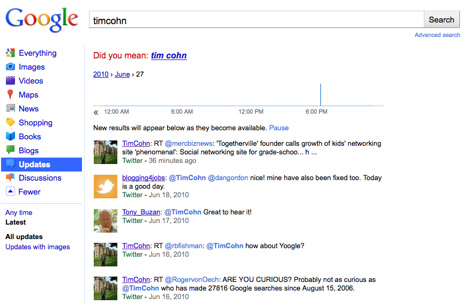
Task: Click the Shopping price tag icon
Action: (10, 123)
